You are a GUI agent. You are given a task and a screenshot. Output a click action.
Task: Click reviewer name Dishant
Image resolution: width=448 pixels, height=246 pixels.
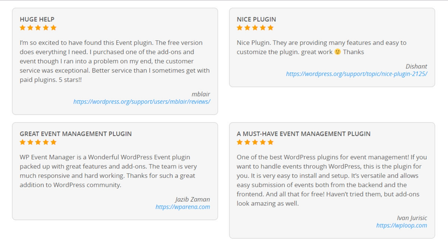416,66
